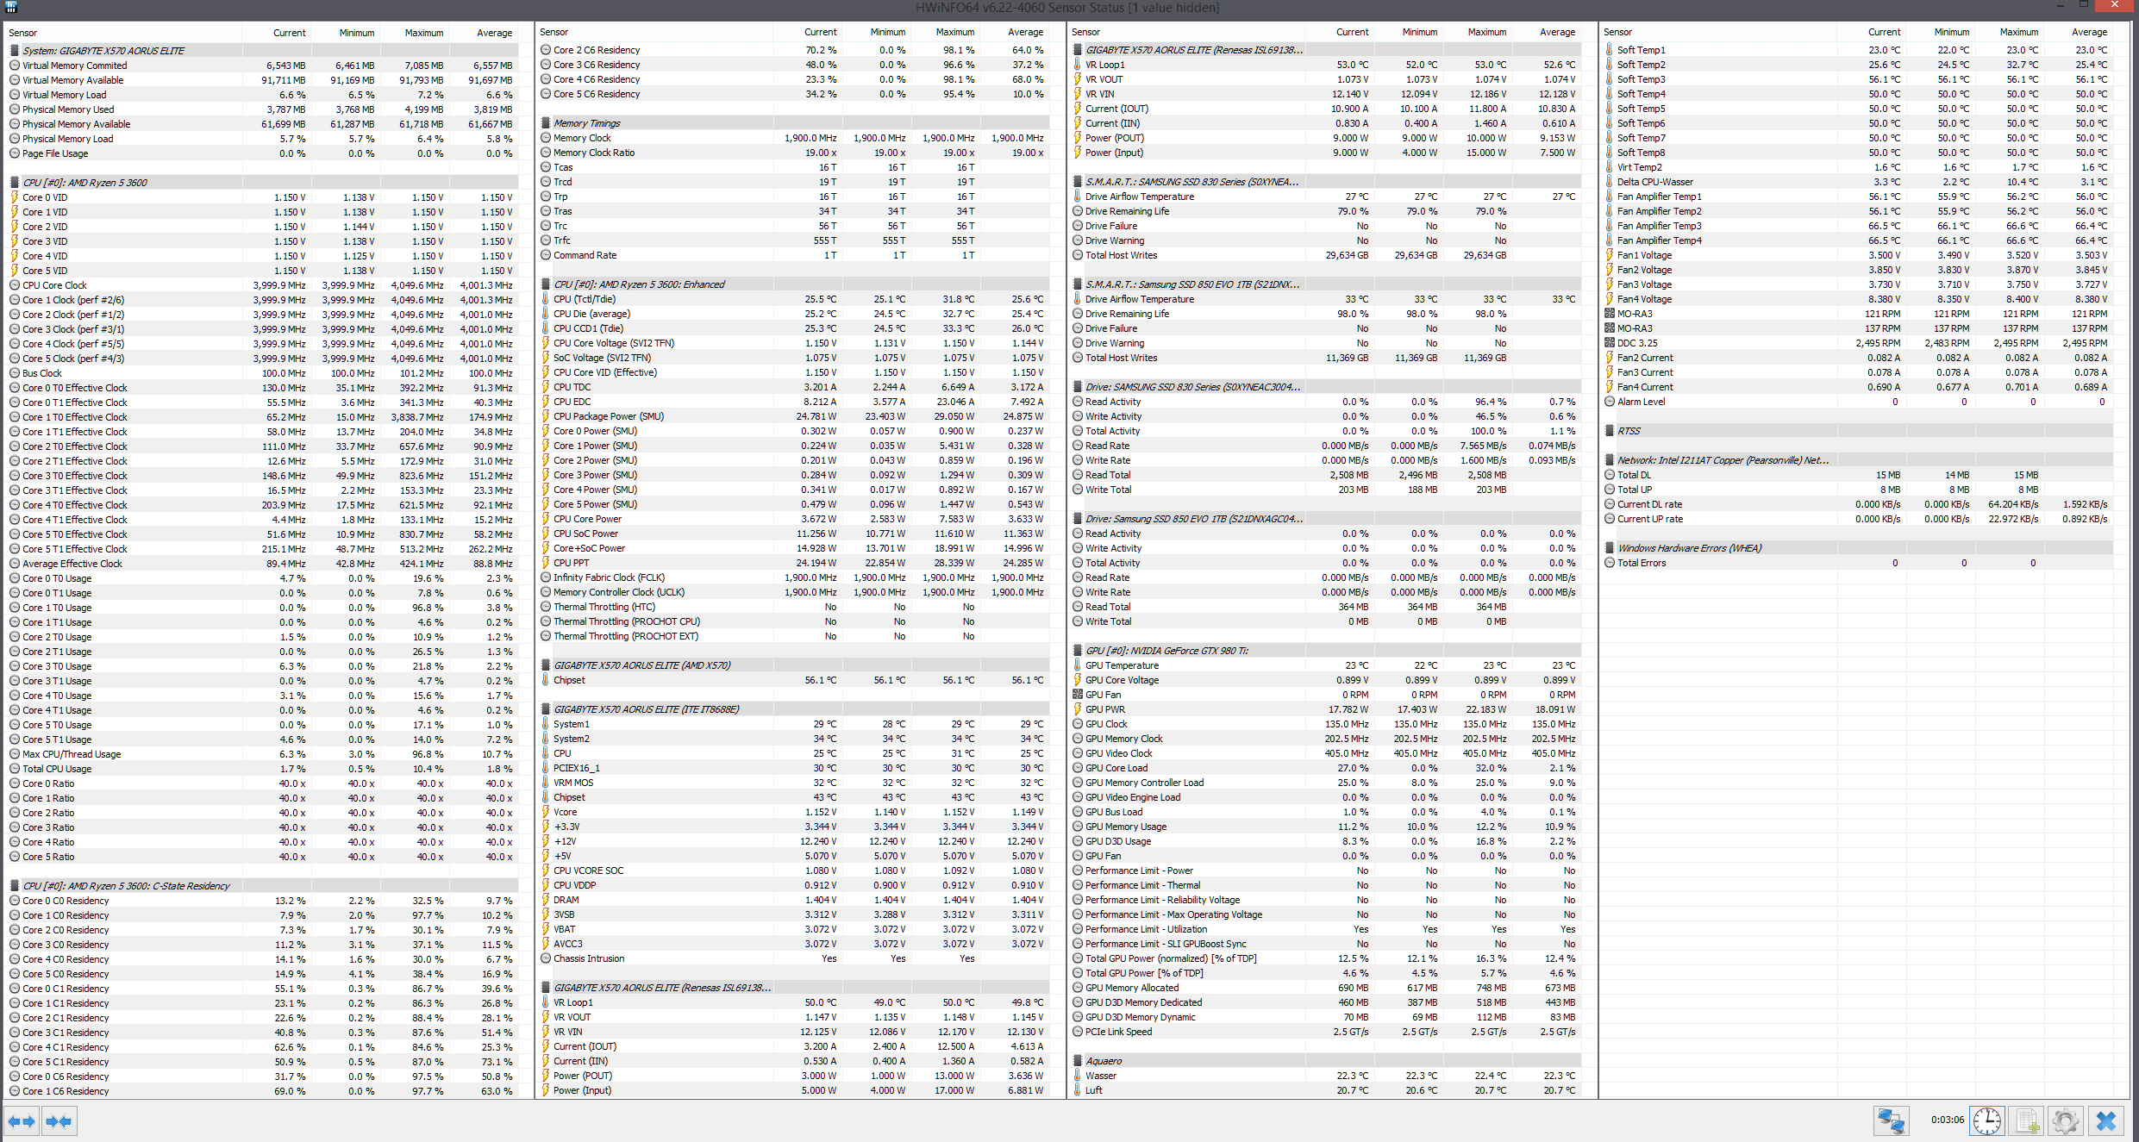This screenshot has height=1142, width=2139.
Task: Start logging sensors to a file
Action: point(2025,1120)
